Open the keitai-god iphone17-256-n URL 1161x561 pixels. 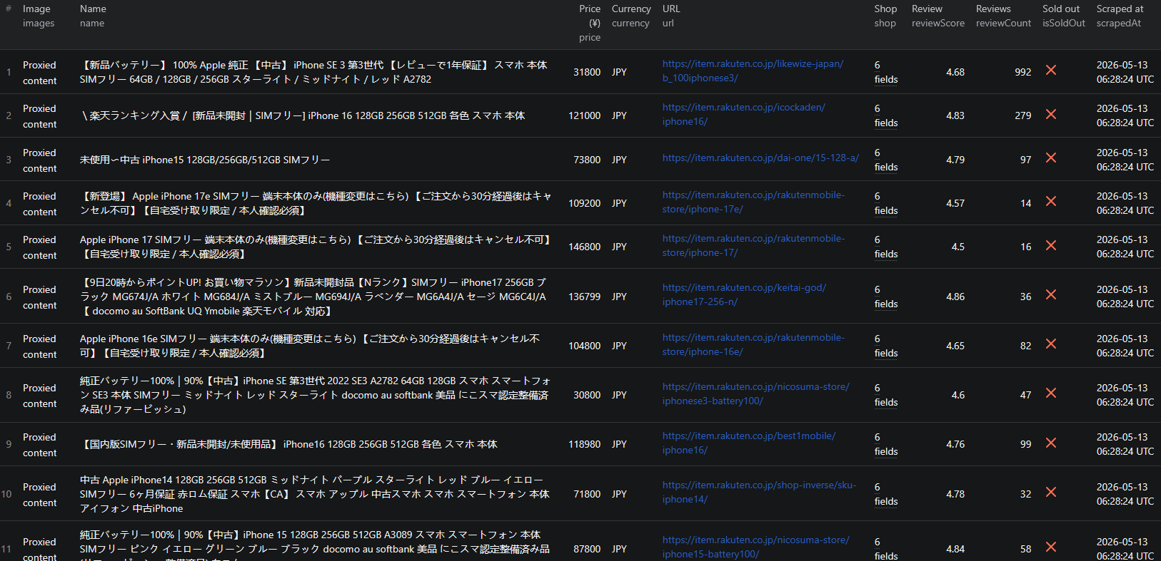(x=744, y=294)
